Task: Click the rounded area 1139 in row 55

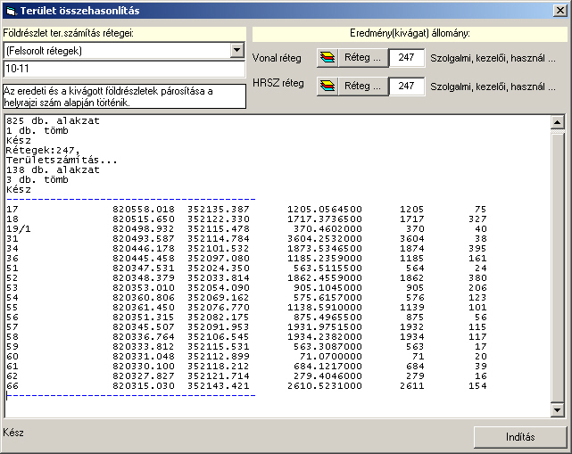Action: pos(412,308)
